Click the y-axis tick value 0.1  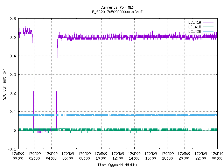[13, 112]
